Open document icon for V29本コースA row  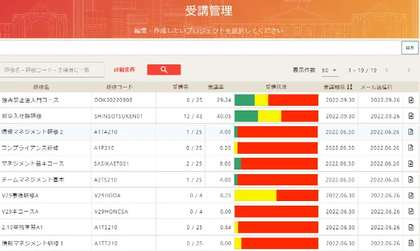click(411, 212)
